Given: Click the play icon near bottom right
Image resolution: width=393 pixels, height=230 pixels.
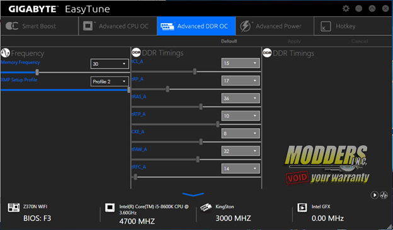Looking at the screenshot, I should 375,195.
